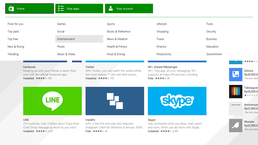The height and width of the screenshot is (145, 258).
Task: Click the LINE app name text
Action: 26,120
